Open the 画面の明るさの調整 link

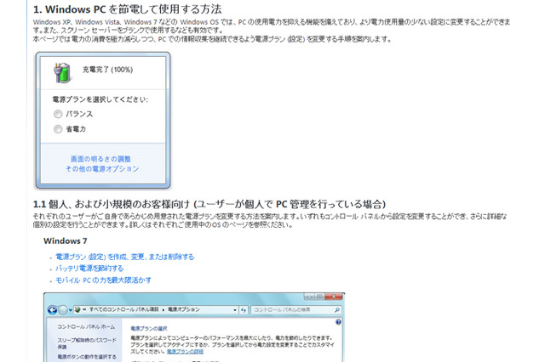(100, 159)
